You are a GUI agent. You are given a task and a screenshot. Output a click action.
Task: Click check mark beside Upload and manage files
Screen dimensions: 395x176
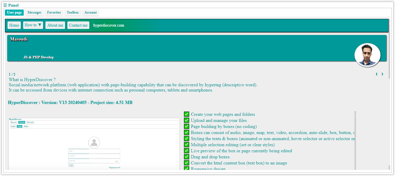pos(187,120)
